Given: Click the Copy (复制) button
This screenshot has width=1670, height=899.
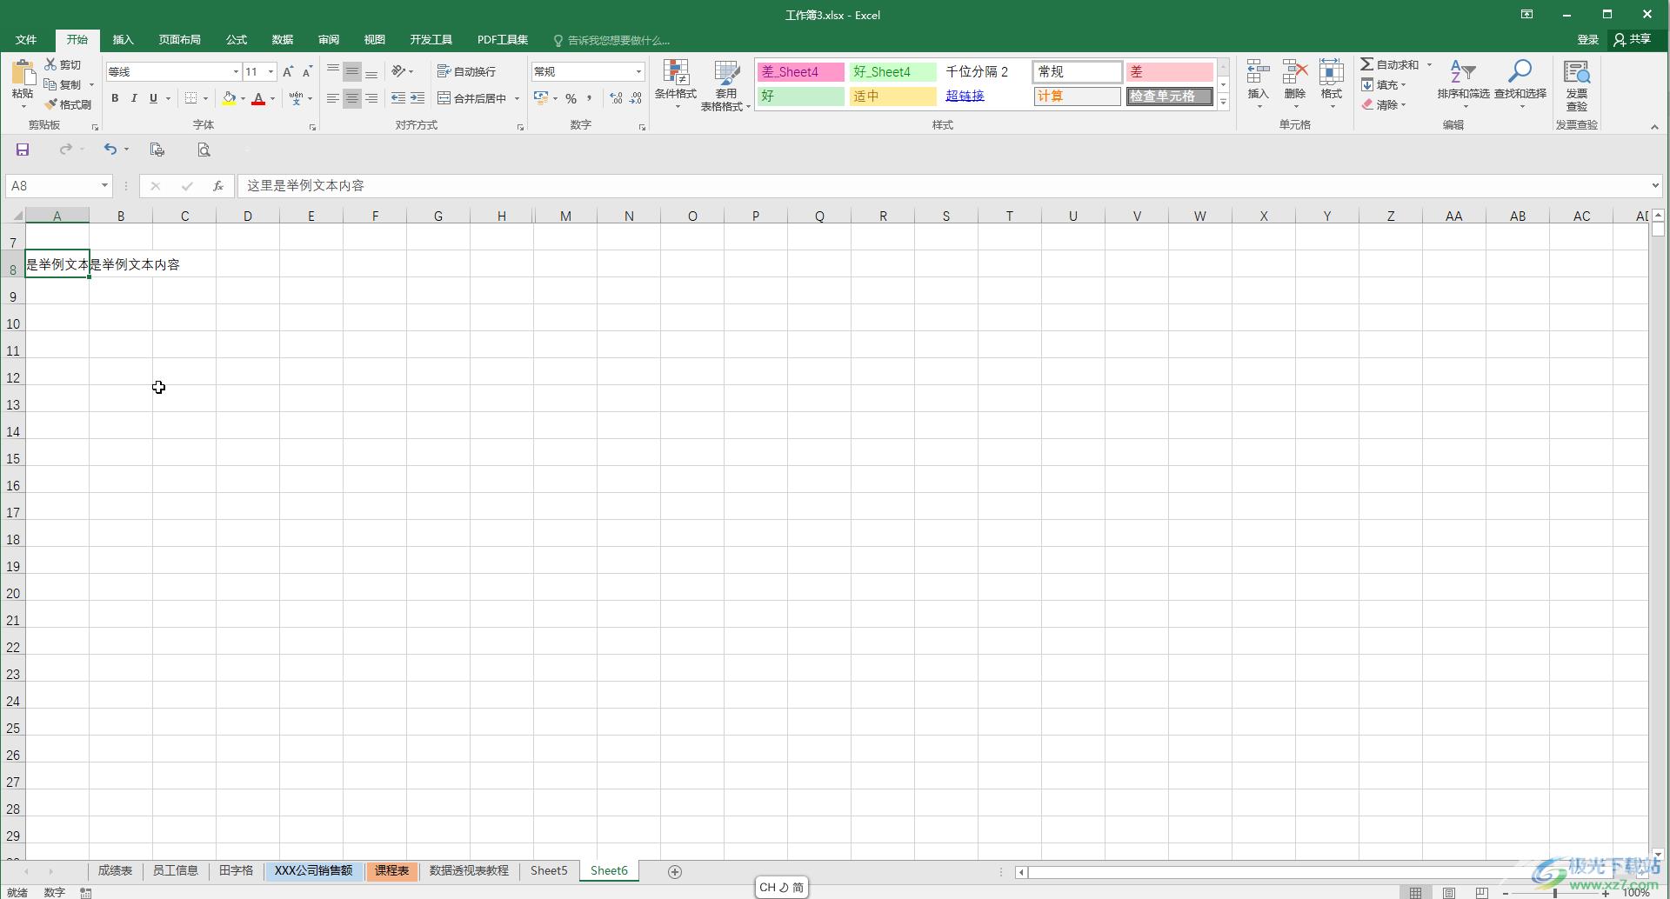Looking at the screenshot, I should coord(63,84).
